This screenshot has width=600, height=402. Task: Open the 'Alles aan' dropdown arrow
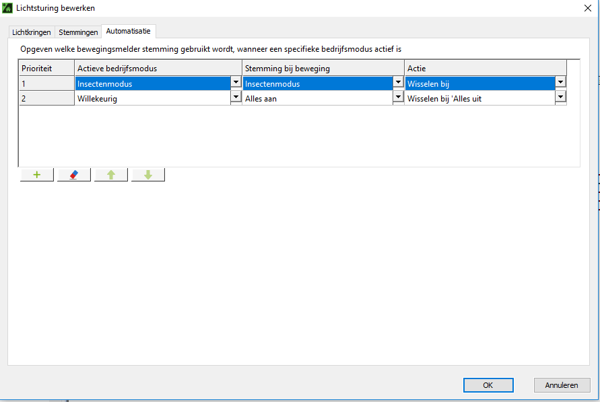(x=399, y=97)
